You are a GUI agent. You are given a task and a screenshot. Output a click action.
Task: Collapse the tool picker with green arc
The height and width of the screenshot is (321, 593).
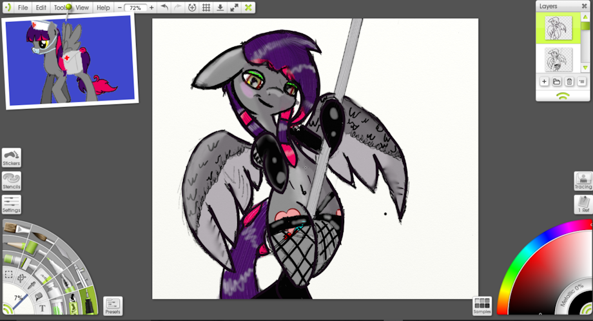coord(8,309)
